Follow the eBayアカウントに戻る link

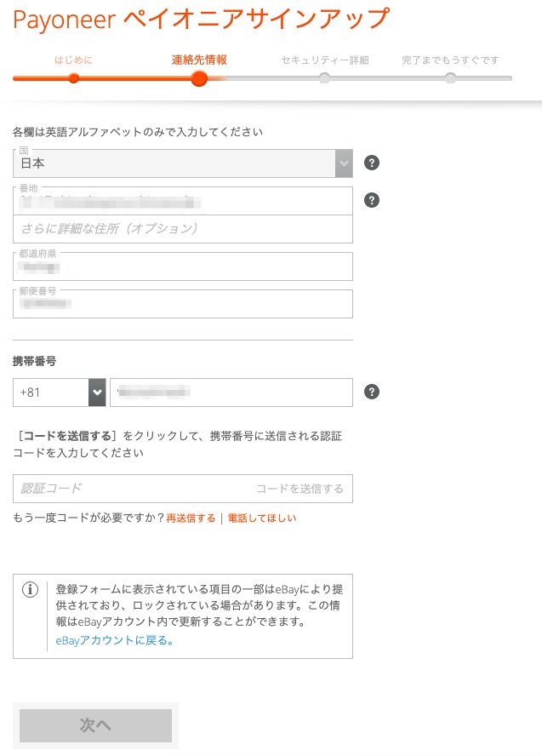(x=114, y=640)
